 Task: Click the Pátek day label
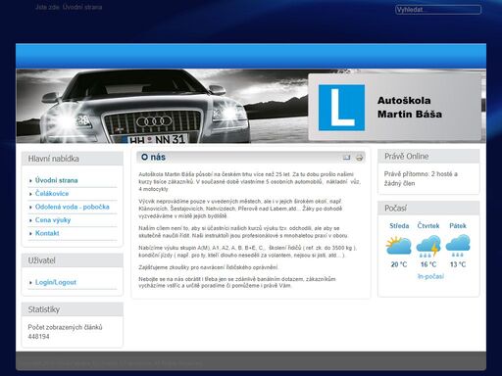point(458,225)
